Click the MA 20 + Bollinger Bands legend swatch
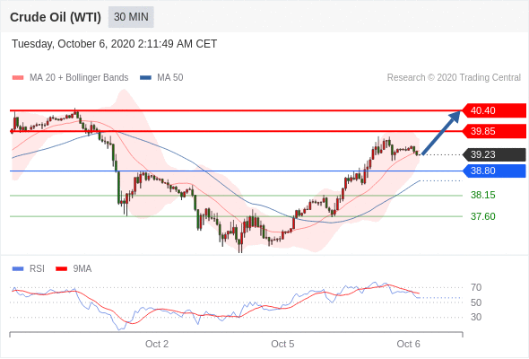 click(18, 78)
